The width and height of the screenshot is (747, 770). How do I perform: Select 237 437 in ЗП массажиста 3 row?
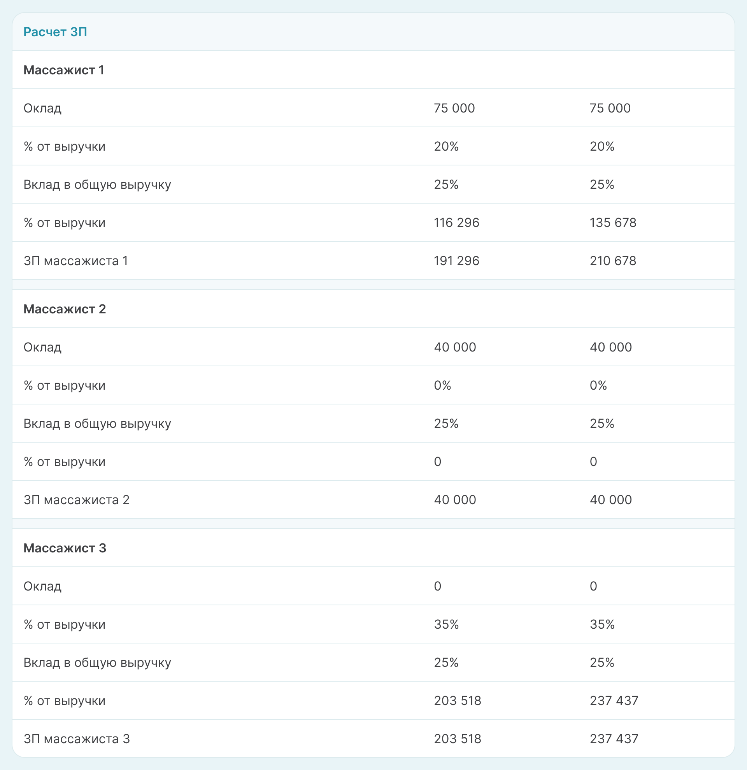614,738
